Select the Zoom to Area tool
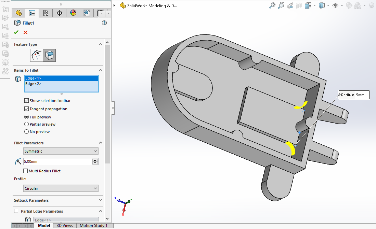376x229 pixels. click(x=281, y=5)
